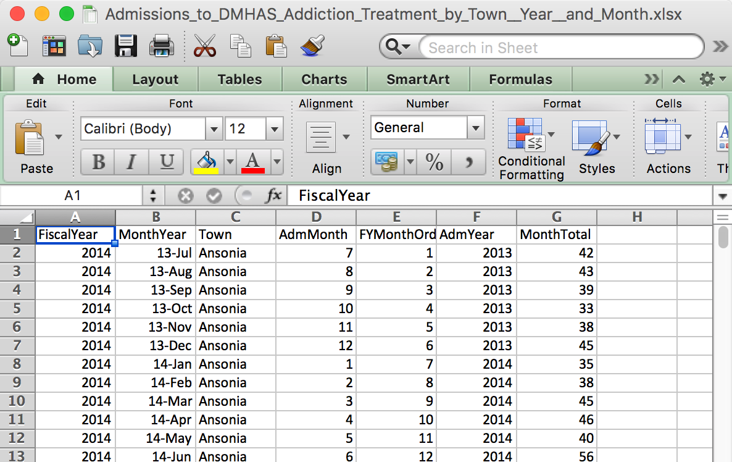Apply Percent style to the selection
732x462 pixels.
(x=434, y=162)
